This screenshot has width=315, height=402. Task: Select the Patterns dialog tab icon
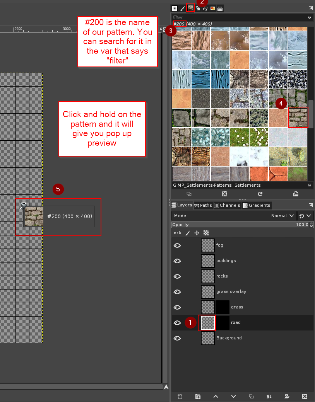pyautogui.click(x=190, y=8)
